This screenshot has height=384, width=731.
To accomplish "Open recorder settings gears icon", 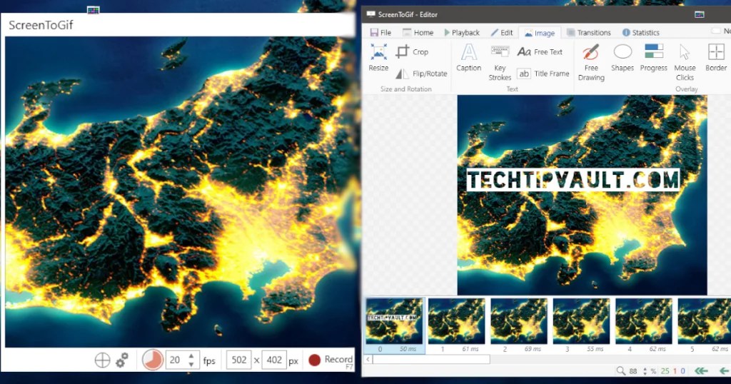I will pyautogui.click(x=122, y=360).
